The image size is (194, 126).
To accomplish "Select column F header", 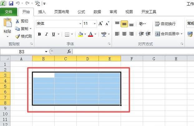I will [132, 59].
